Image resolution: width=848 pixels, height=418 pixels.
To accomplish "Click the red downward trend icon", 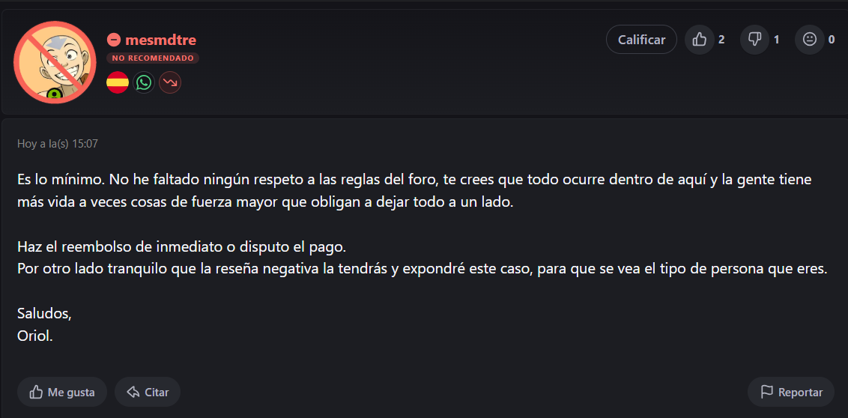I will (170, 82).
